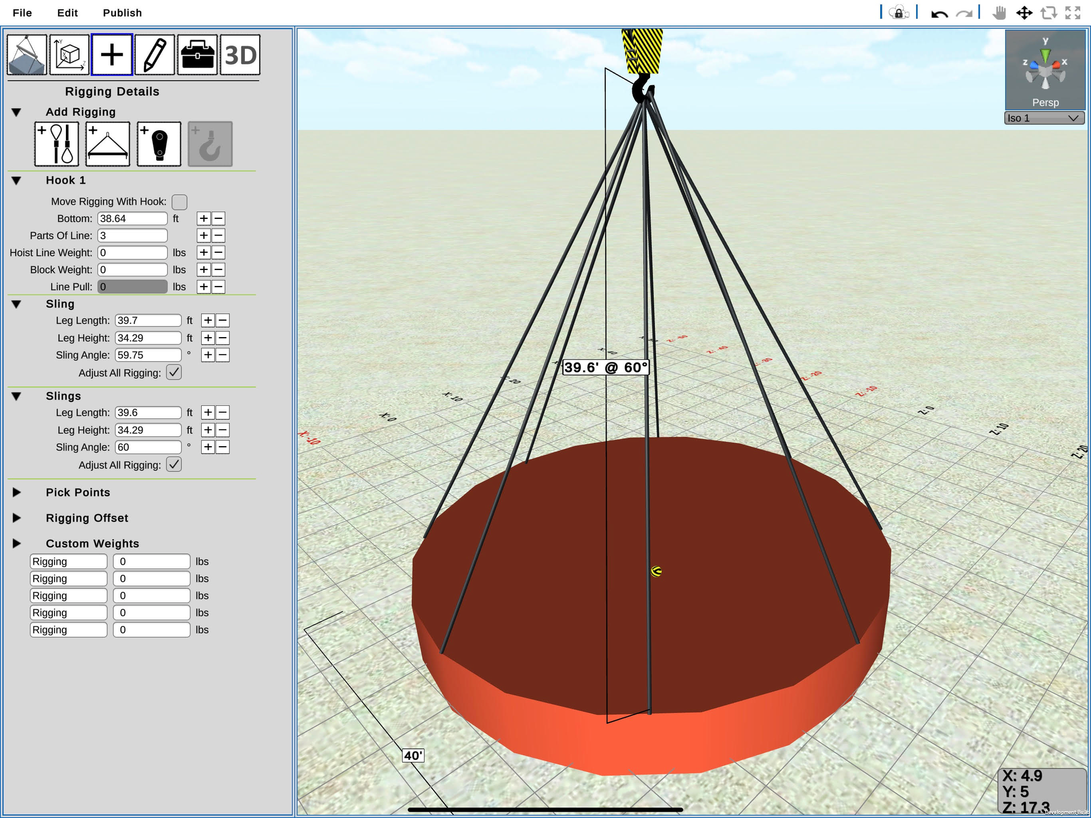Enable Move Rigging With Hook
Viewport: 1091px width, 818px height.
179,202
